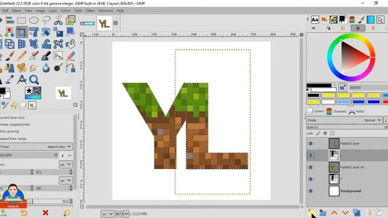Select the Cage Transform tool

[58, 44]
